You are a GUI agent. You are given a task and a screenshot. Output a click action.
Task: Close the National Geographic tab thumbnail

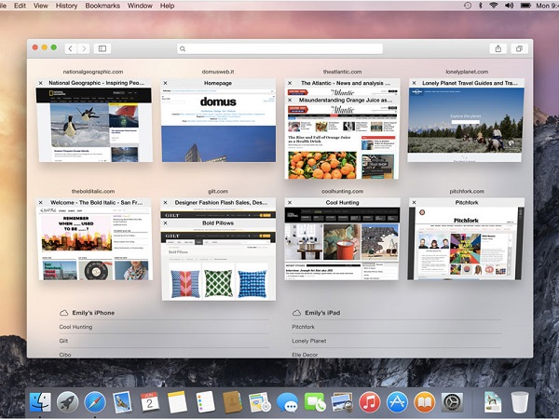tap(41, 83)
